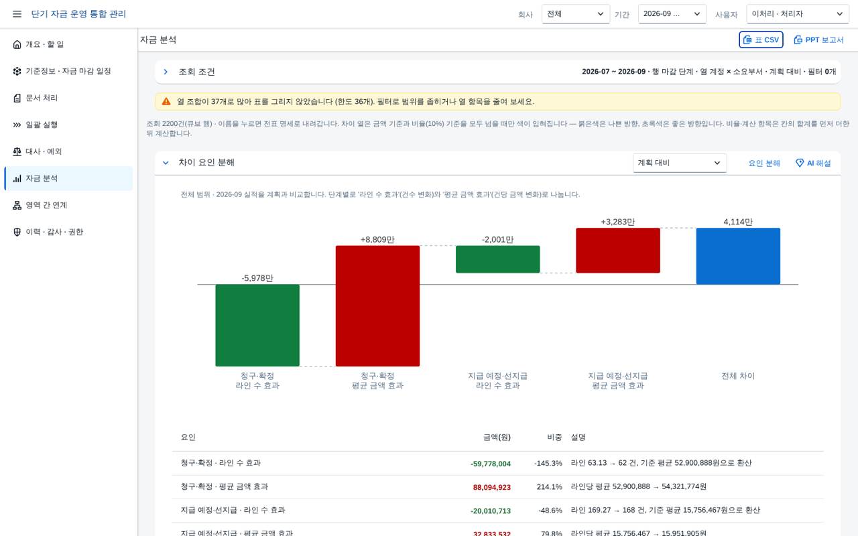Screen dimensions: 858x536
Task: Click the 기준정보 · 자금 마감 일정 icon
Action: [x=17, y=71]
